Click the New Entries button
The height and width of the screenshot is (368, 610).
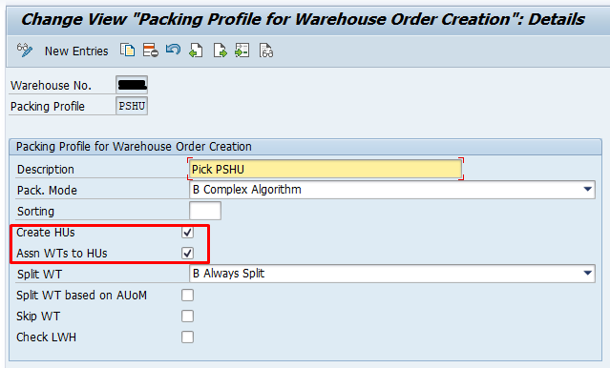click(76, 51)
